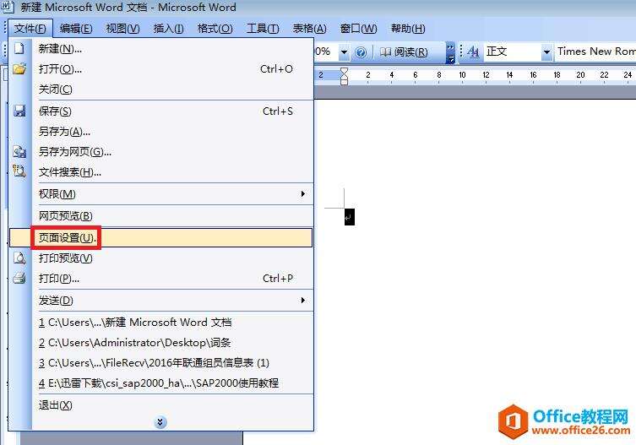Choose 另存为(A)... menu entry
Image resolution: width=636 pixels, height=445 pixels.
tap(160, 132)
